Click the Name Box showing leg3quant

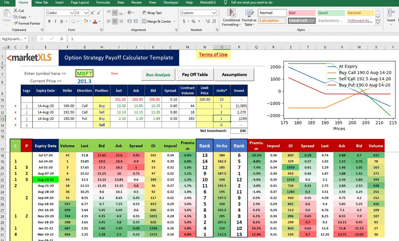pyautogui.click(x=12, y=38)
